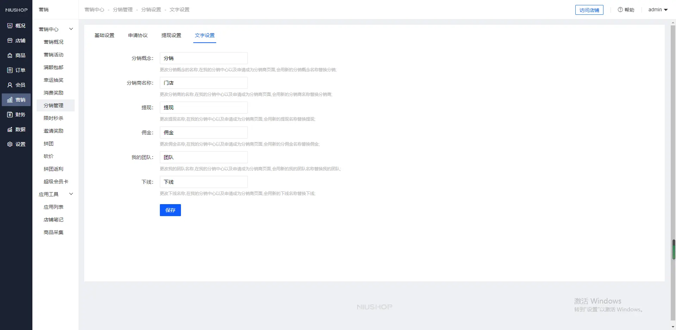Select the 商品 goods bag icon
Screen dimensions: 676x330
(10, 55)
